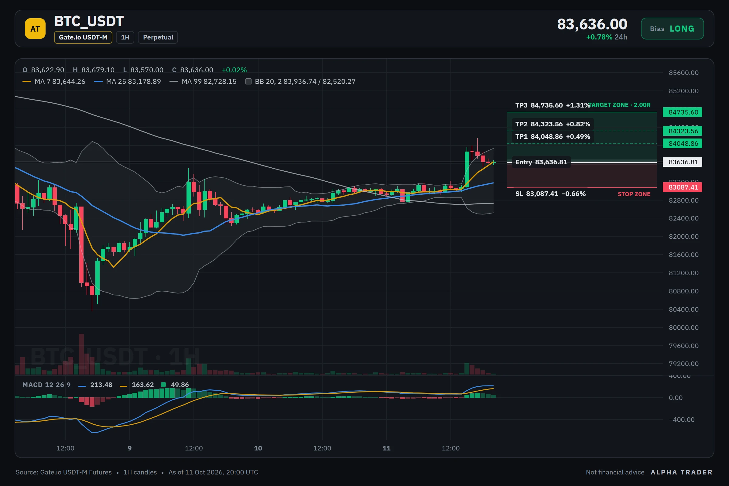
Task: Click the green 84048.86 price axis tag
Action: 682,143
